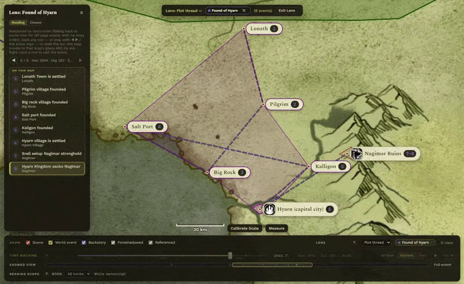
Task: Click the Measure button
Action: pos(277,228)
